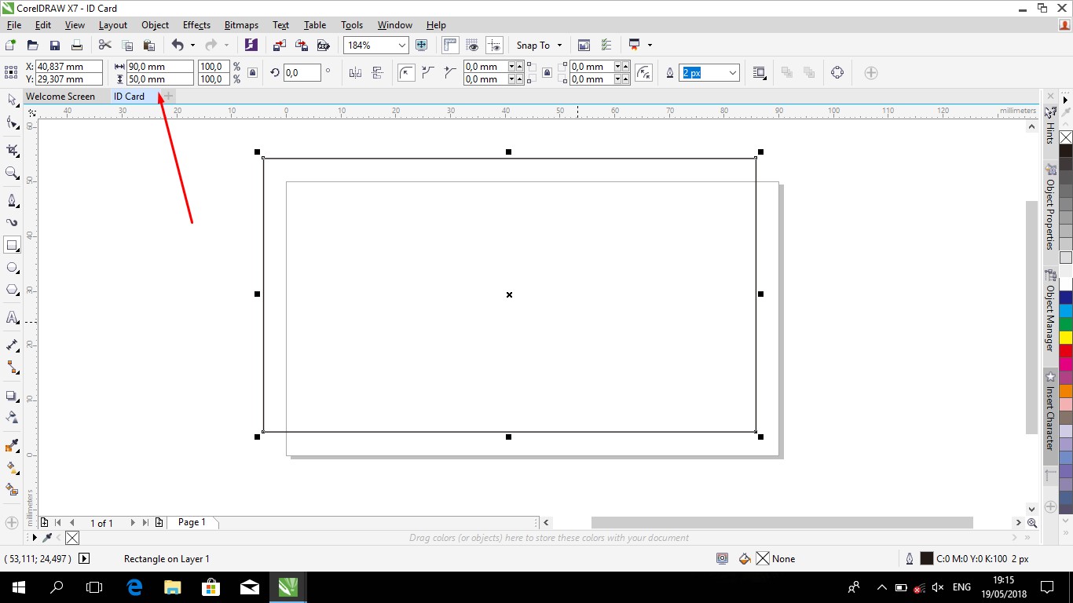The width and height of the screenshot is (1073, 603).
Task: Click the Publish to PDF icon
Action: pyautogui.click(x=323, y=46)
